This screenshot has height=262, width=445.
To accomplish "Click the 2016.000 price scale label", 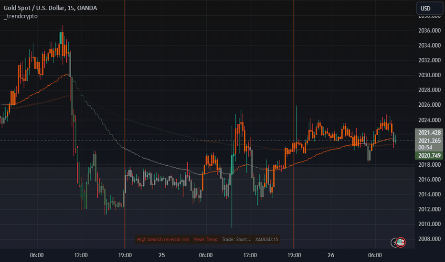I will [x=429, y=179].
